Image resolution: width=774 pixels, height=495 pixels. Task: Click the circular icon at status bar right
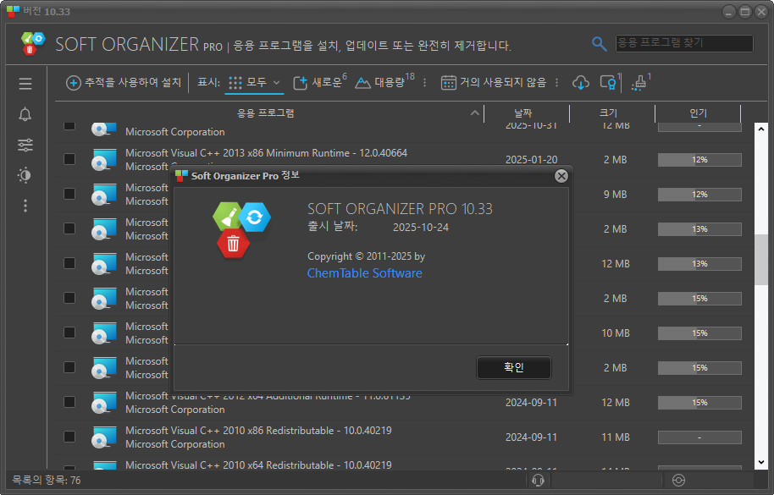coord(678,480)
